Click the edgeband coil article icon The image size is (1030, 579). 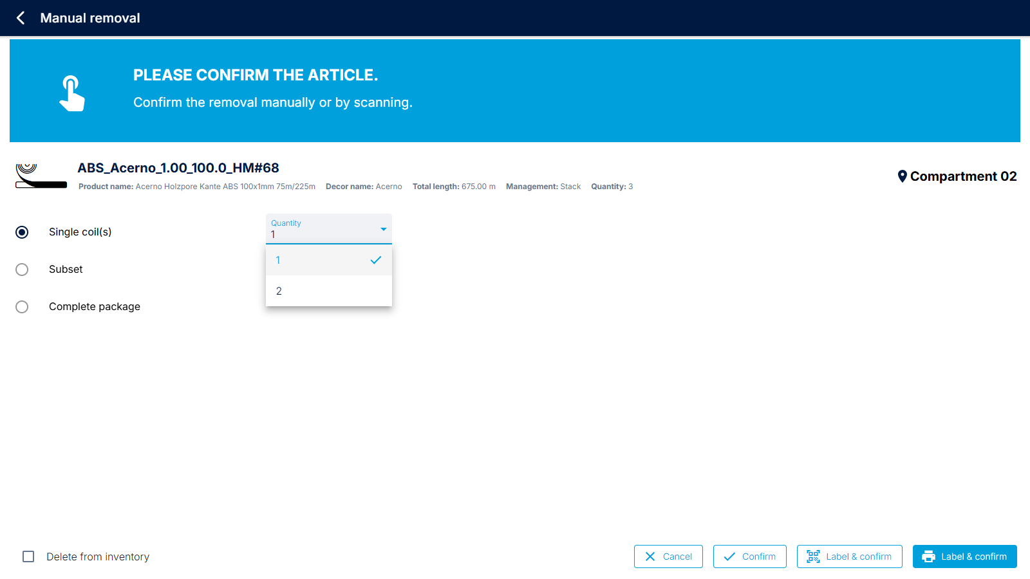tap(41, 176)
